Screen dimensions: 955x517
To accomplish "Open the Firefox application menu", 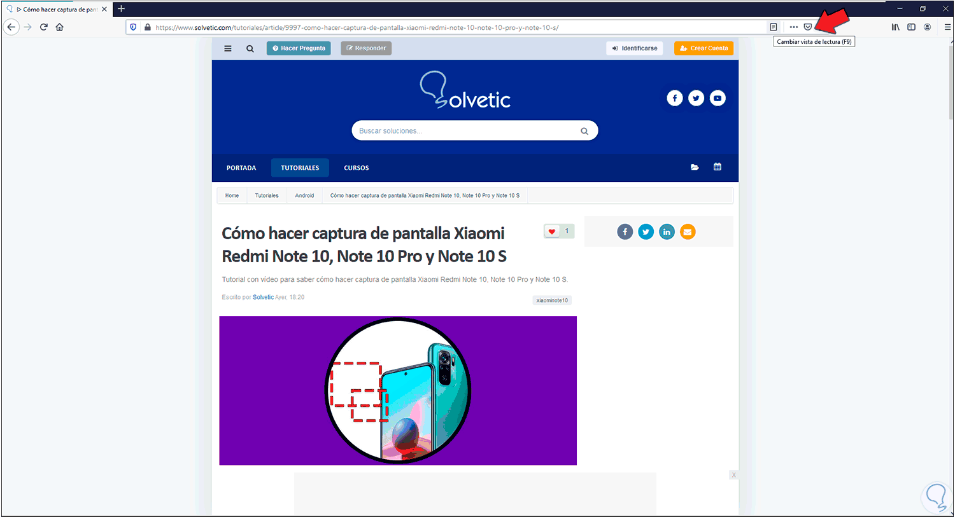I will pos(947,27).
